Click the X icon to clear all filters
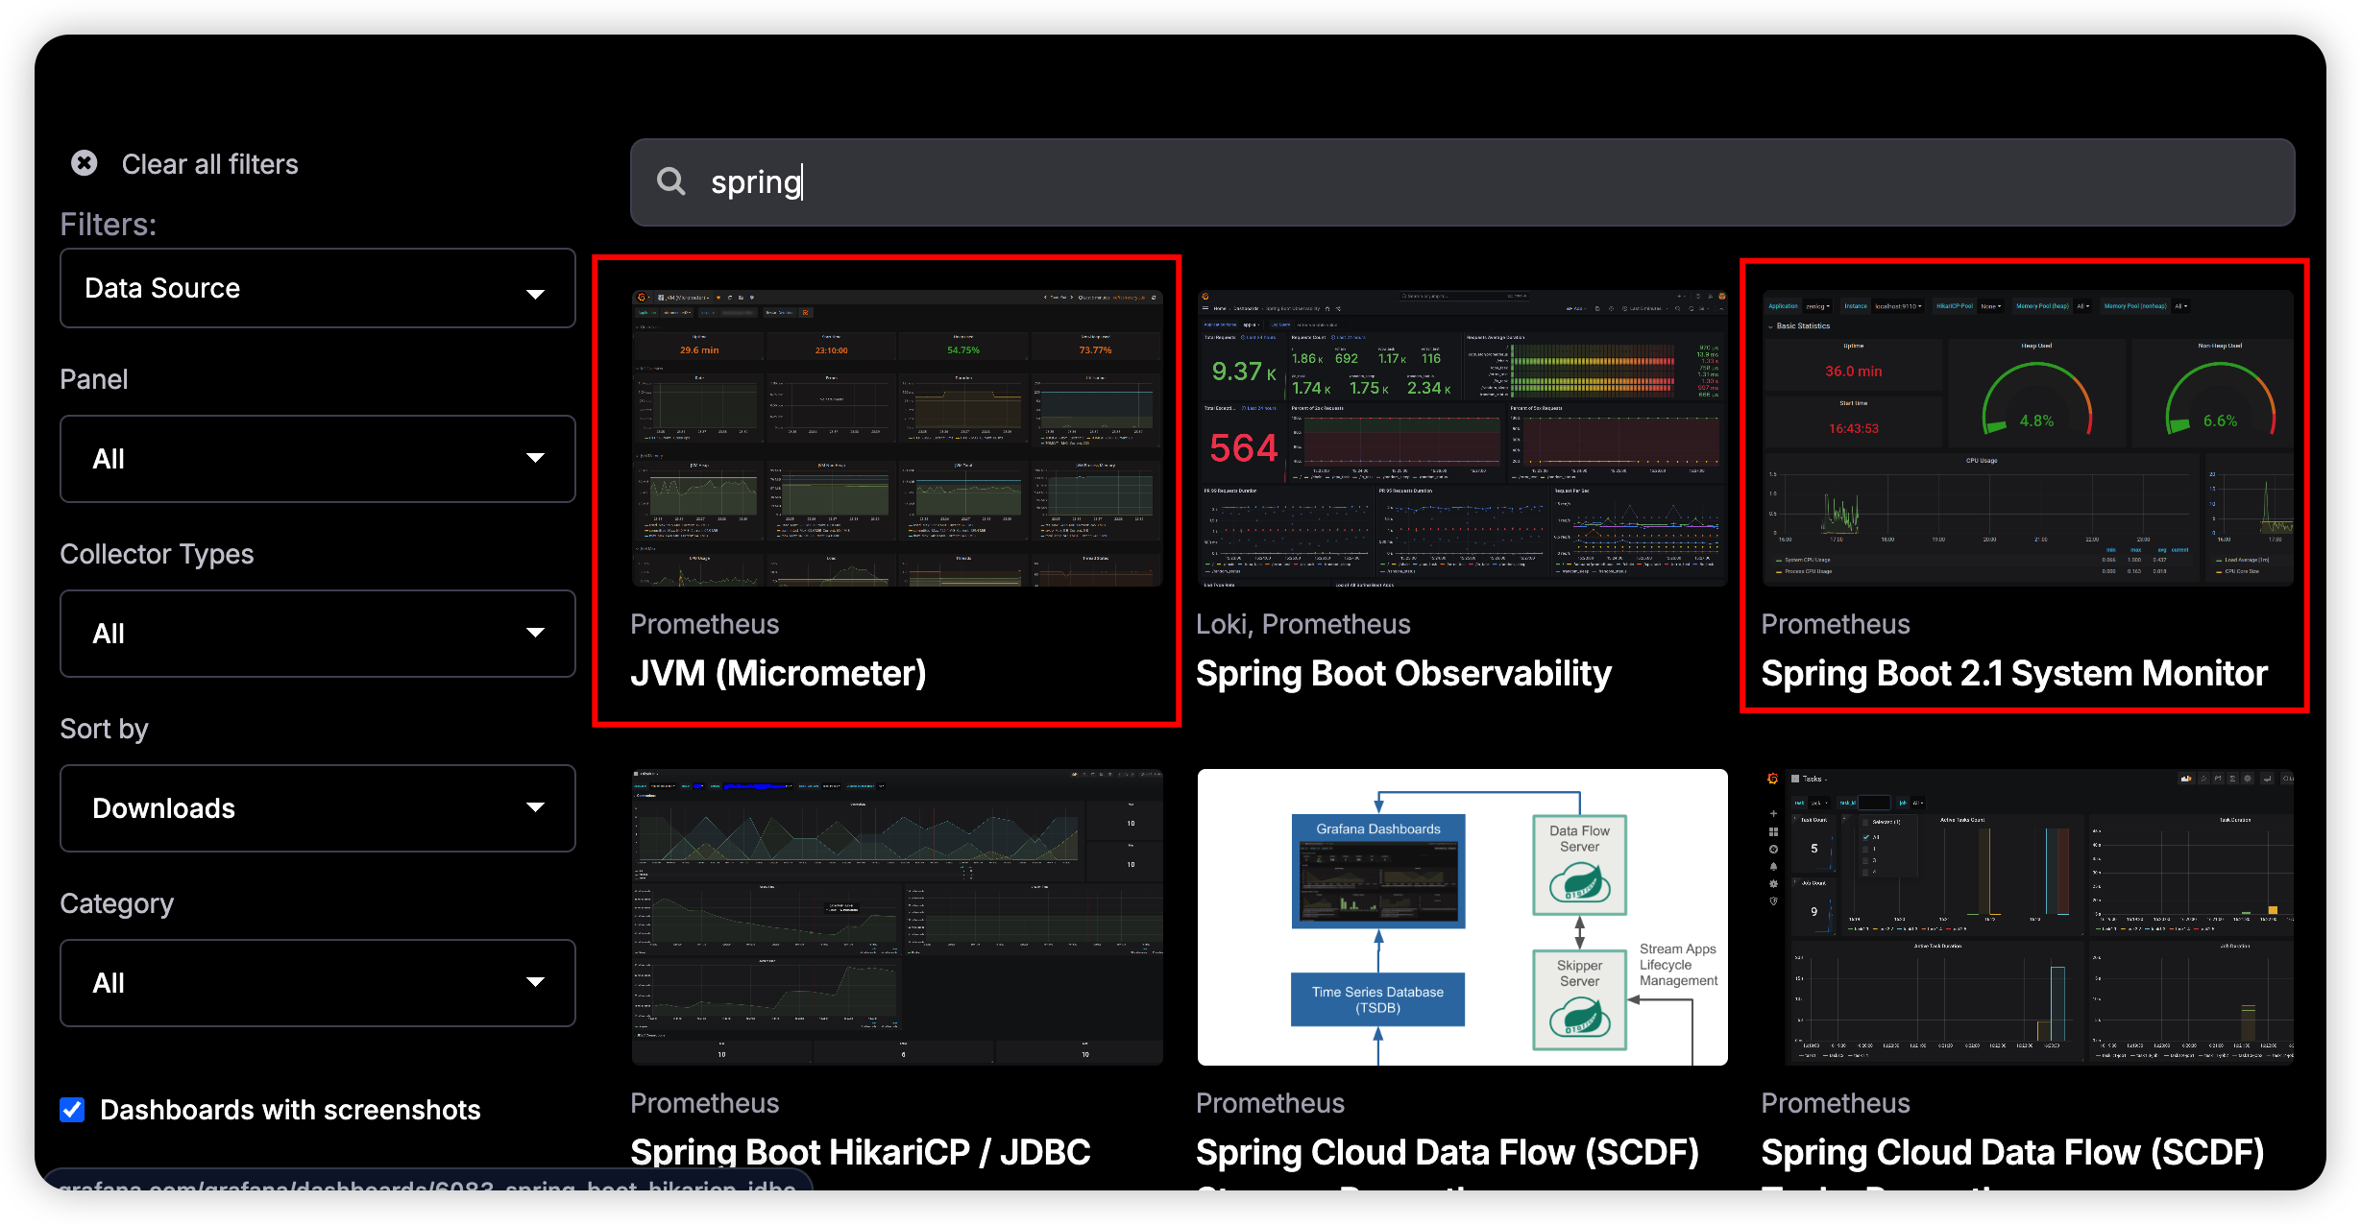The width and height of the screenshot is (2361, 1225). (85, 163)
